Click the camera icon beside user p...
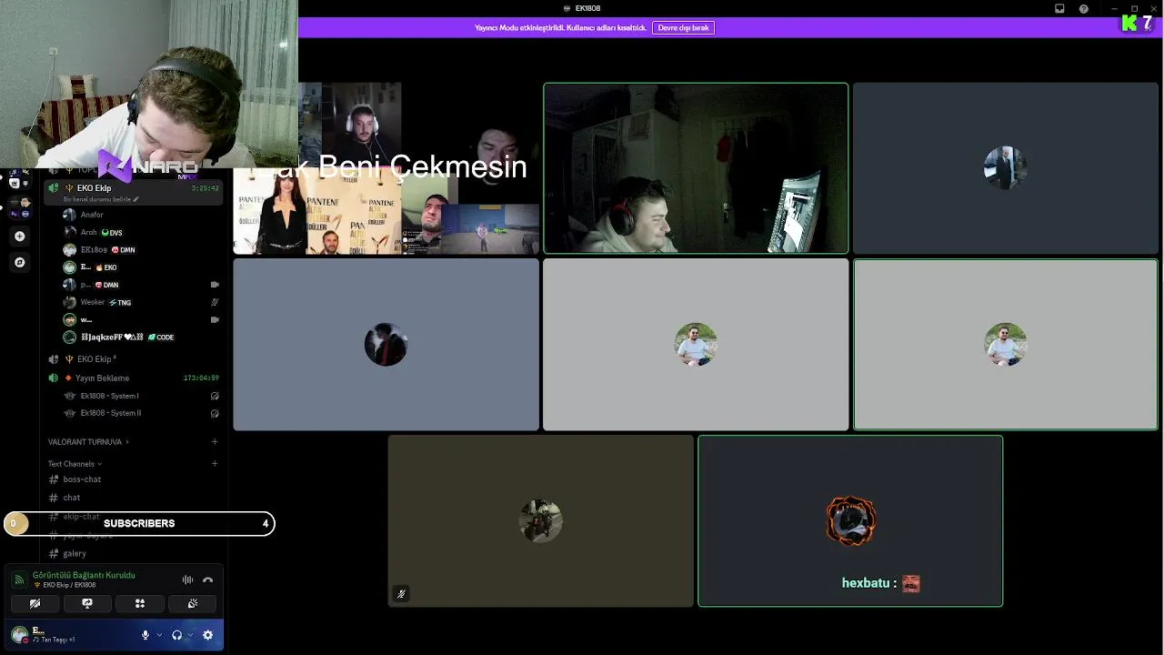Viewport: 1164px width, 655px height. click(x=215, y=285)
